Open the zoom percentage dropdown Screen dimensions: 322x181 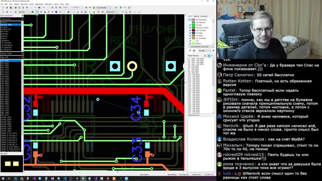69,7
